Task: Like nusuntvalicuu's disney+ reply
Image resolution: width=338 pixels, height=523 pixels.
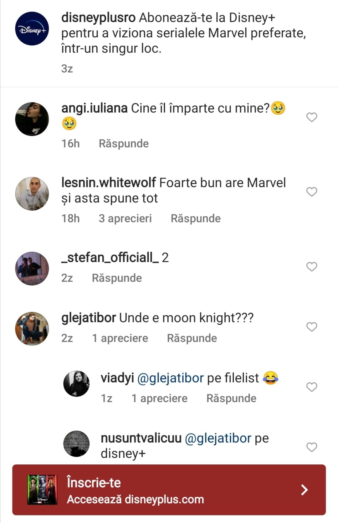Action: tap(311, 447)
